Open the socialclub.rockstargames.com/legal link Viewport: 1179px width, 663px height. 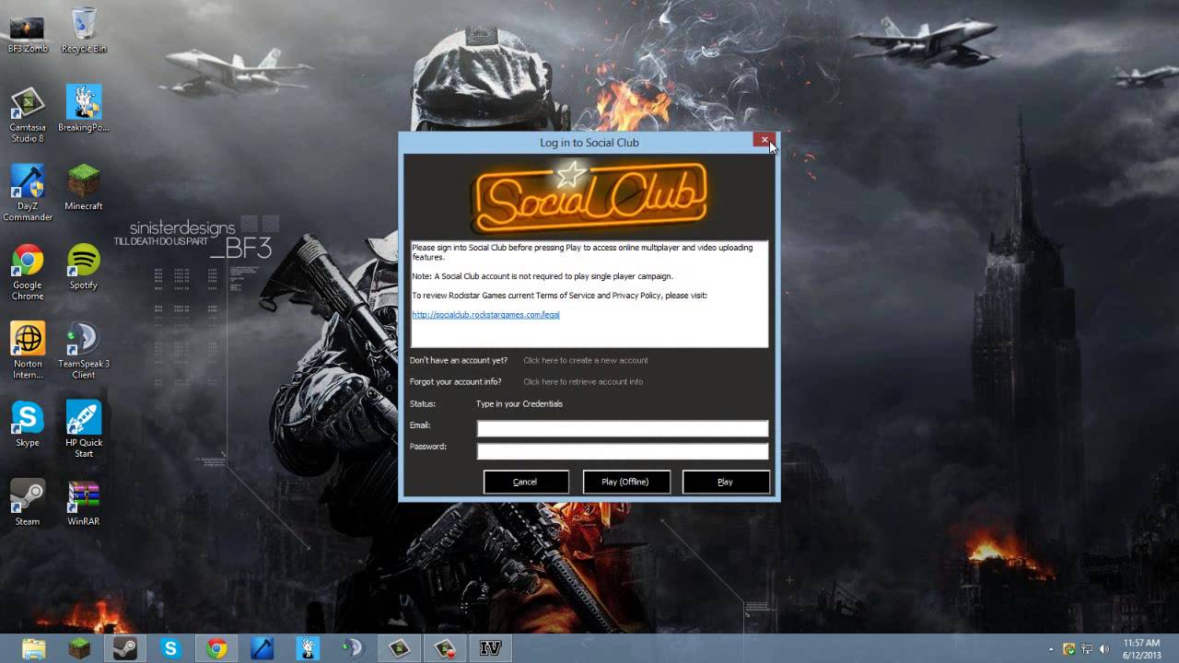coord(485,315)
